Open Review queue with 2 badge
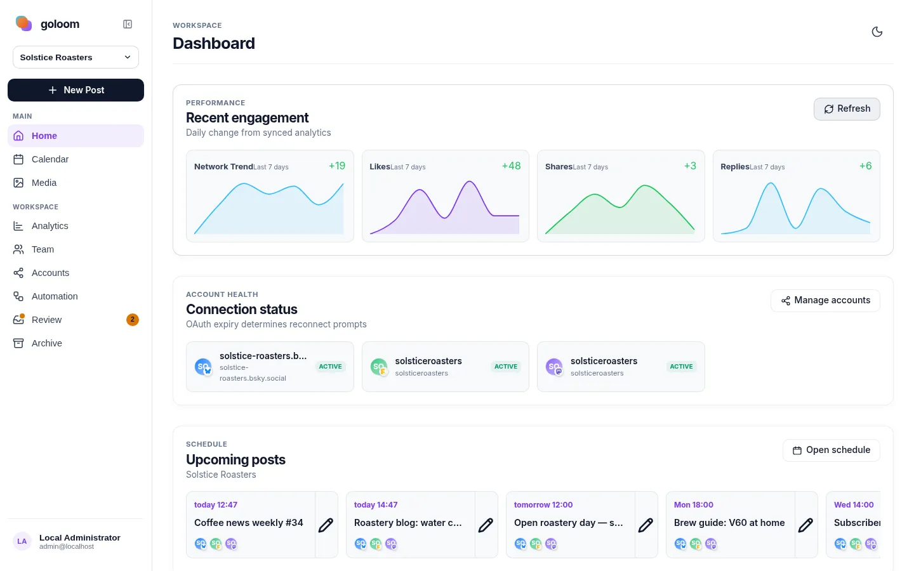Screen dimensions: 914x571 coord(76,320)
